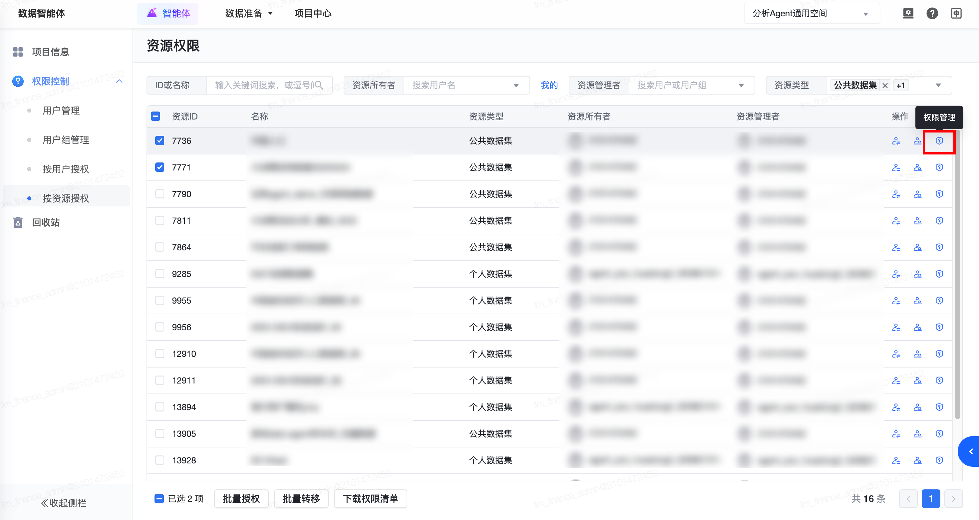Click transfer-owner icon in row 7771
Viewport: 979px width, 520px height.
pos(896,167)
